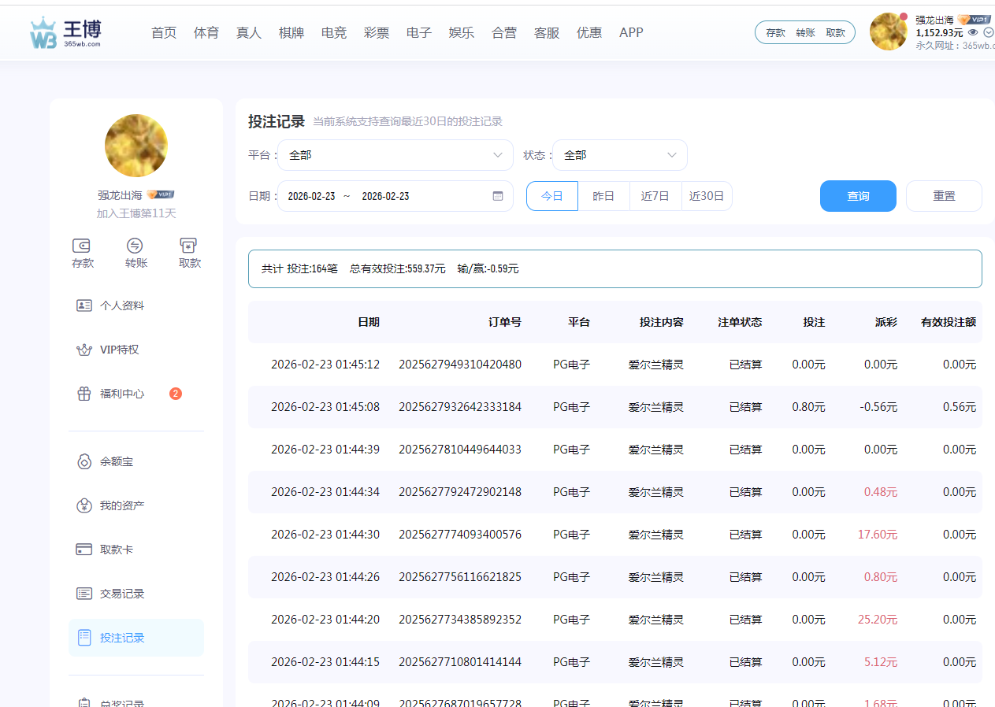The height and width of the screenshot is (707, 995).
Task: Click the start date 2026-02-23 input
Action: point(312,196)
